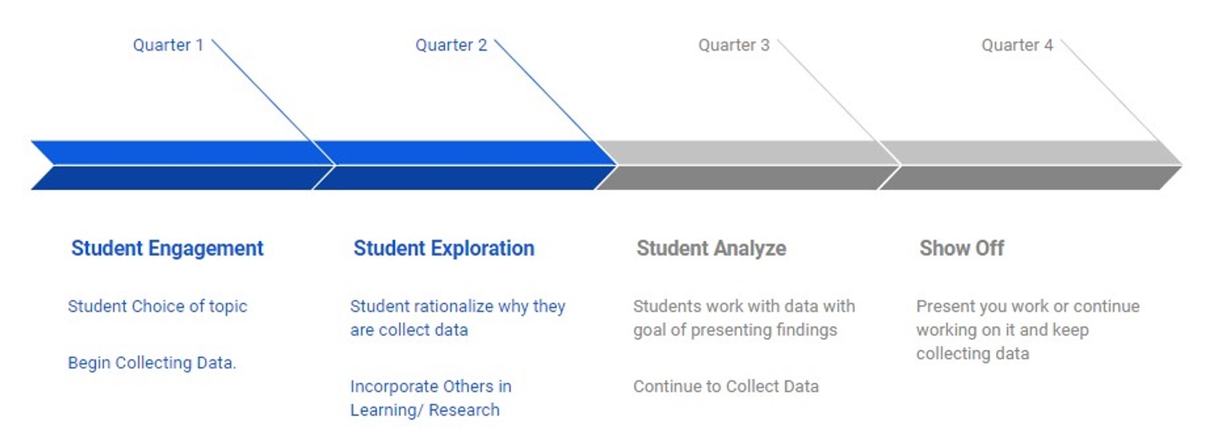Select the 'Begin Collecting Data.' text

click(x=152, y=363)
